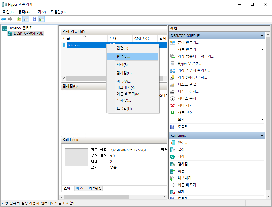Switch to the 메모리 tab
272x207 pixels.
point(80,188)
